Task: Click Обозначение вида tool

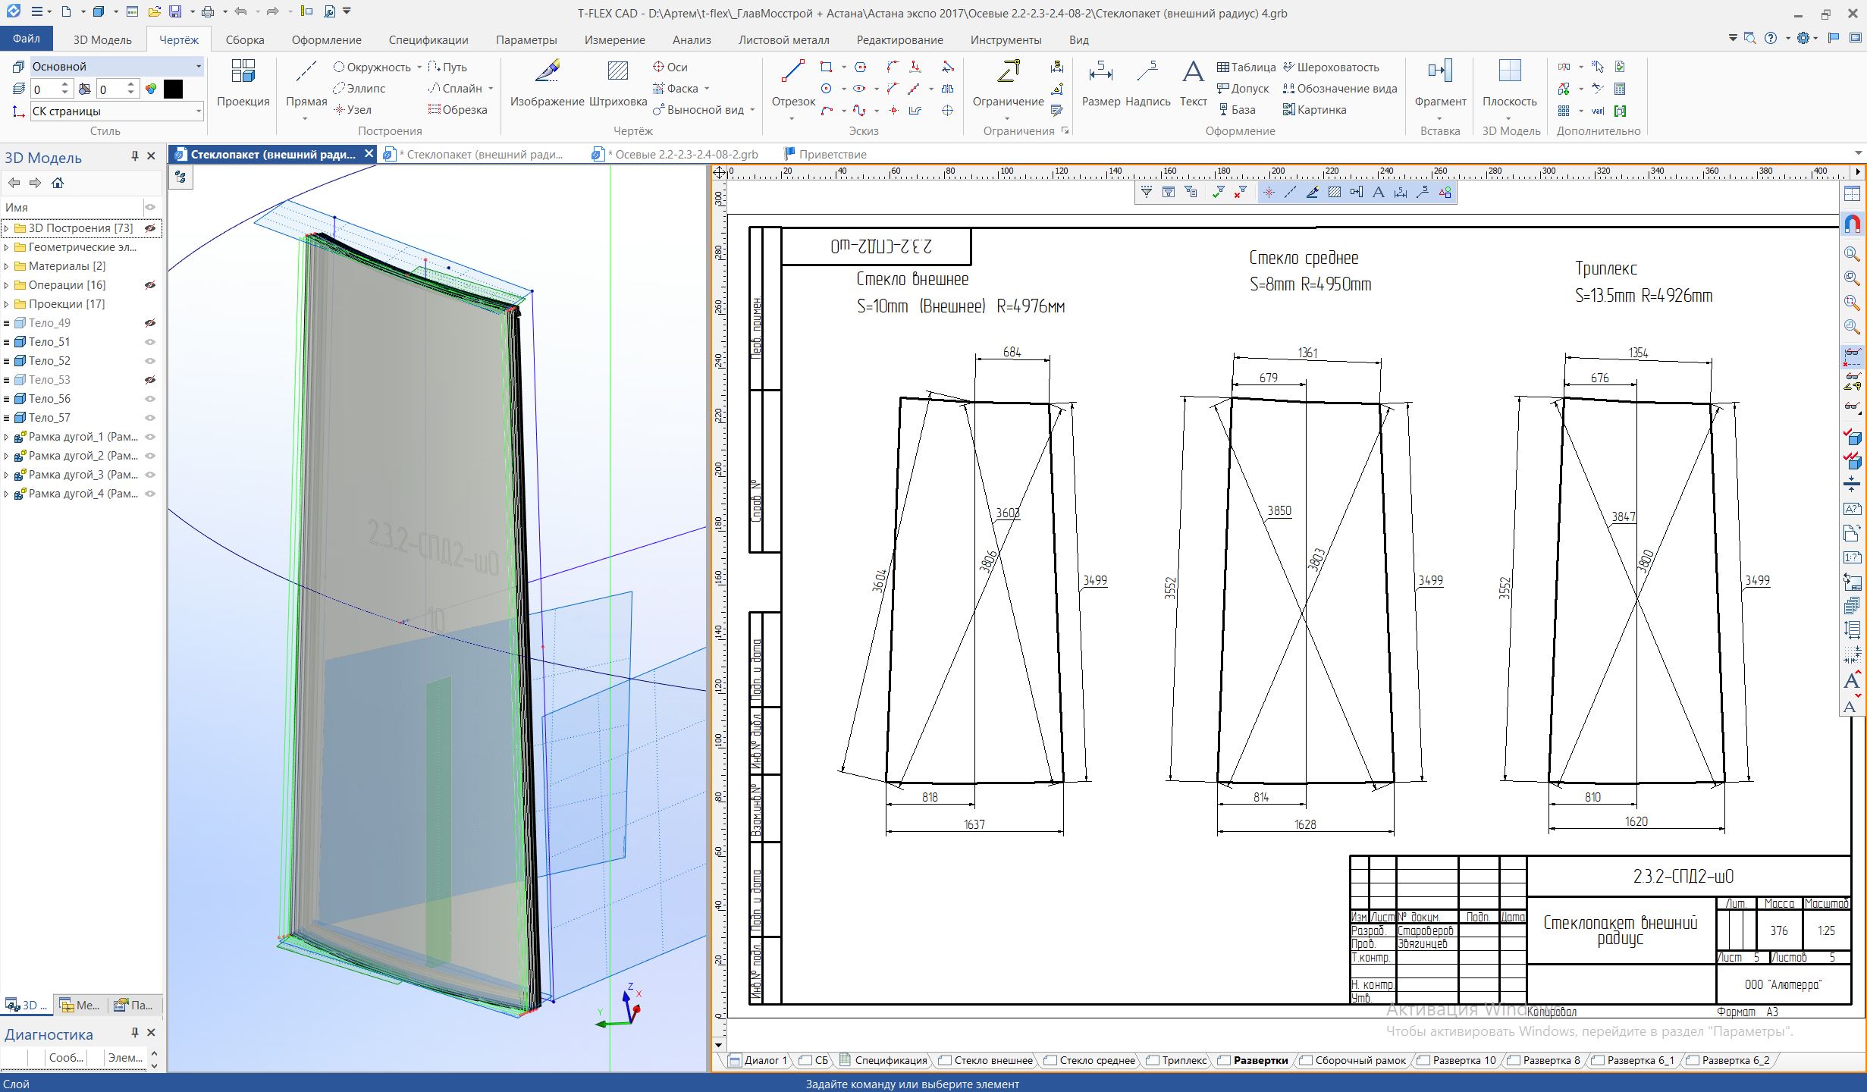Action: [1339, 88]
